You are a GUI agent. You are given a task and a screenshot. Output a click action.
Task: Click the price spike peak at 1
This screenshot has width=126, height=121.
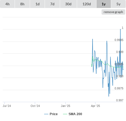click(120, 29)
